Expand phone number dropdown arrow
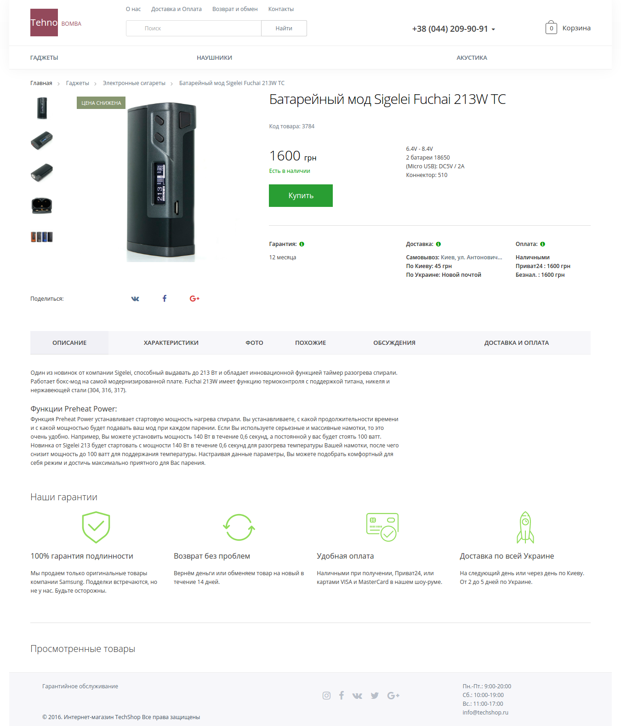This screenshot has height=726, width=621. (493, 29)
